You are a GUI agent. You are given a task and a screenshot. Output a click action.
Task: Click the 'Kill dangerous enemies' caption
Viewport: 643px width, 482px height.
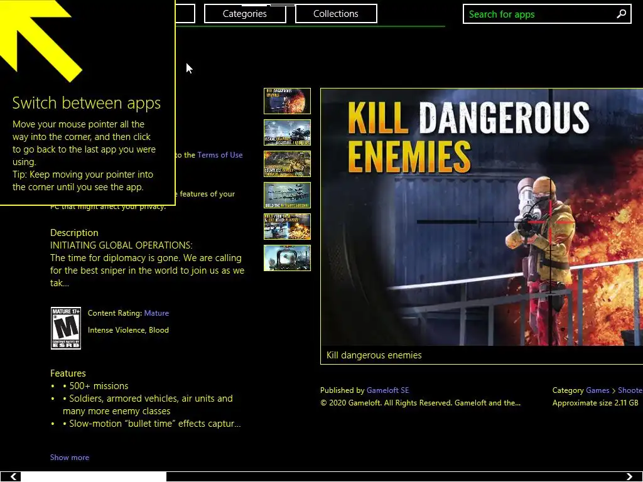click(x=374, y=355)
